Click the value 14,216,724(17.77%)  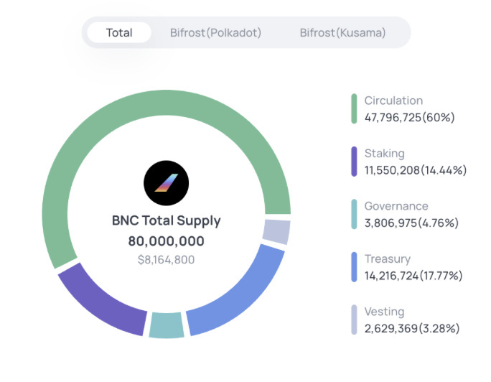413,276
